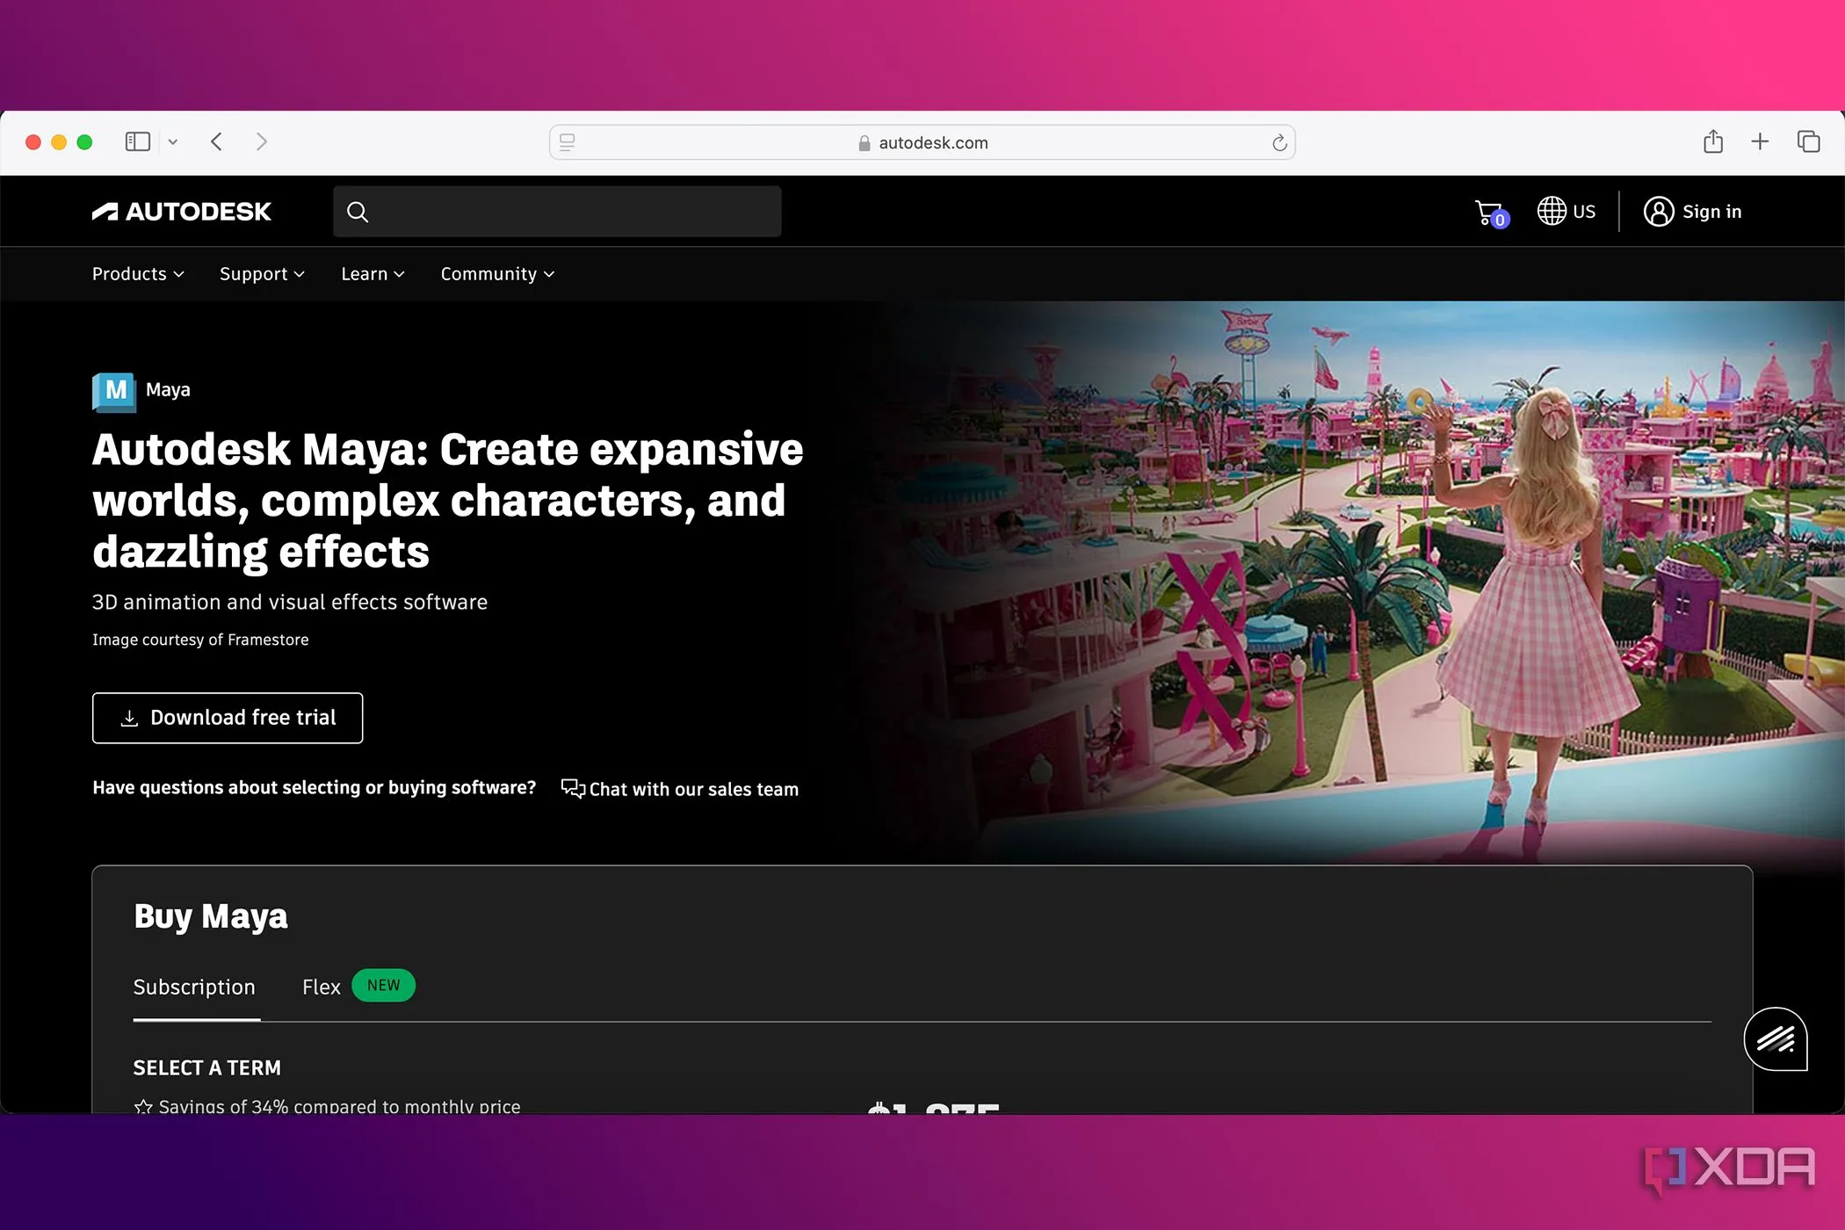
Task: Expand the Products menu
Action: [x=138, y=274]
